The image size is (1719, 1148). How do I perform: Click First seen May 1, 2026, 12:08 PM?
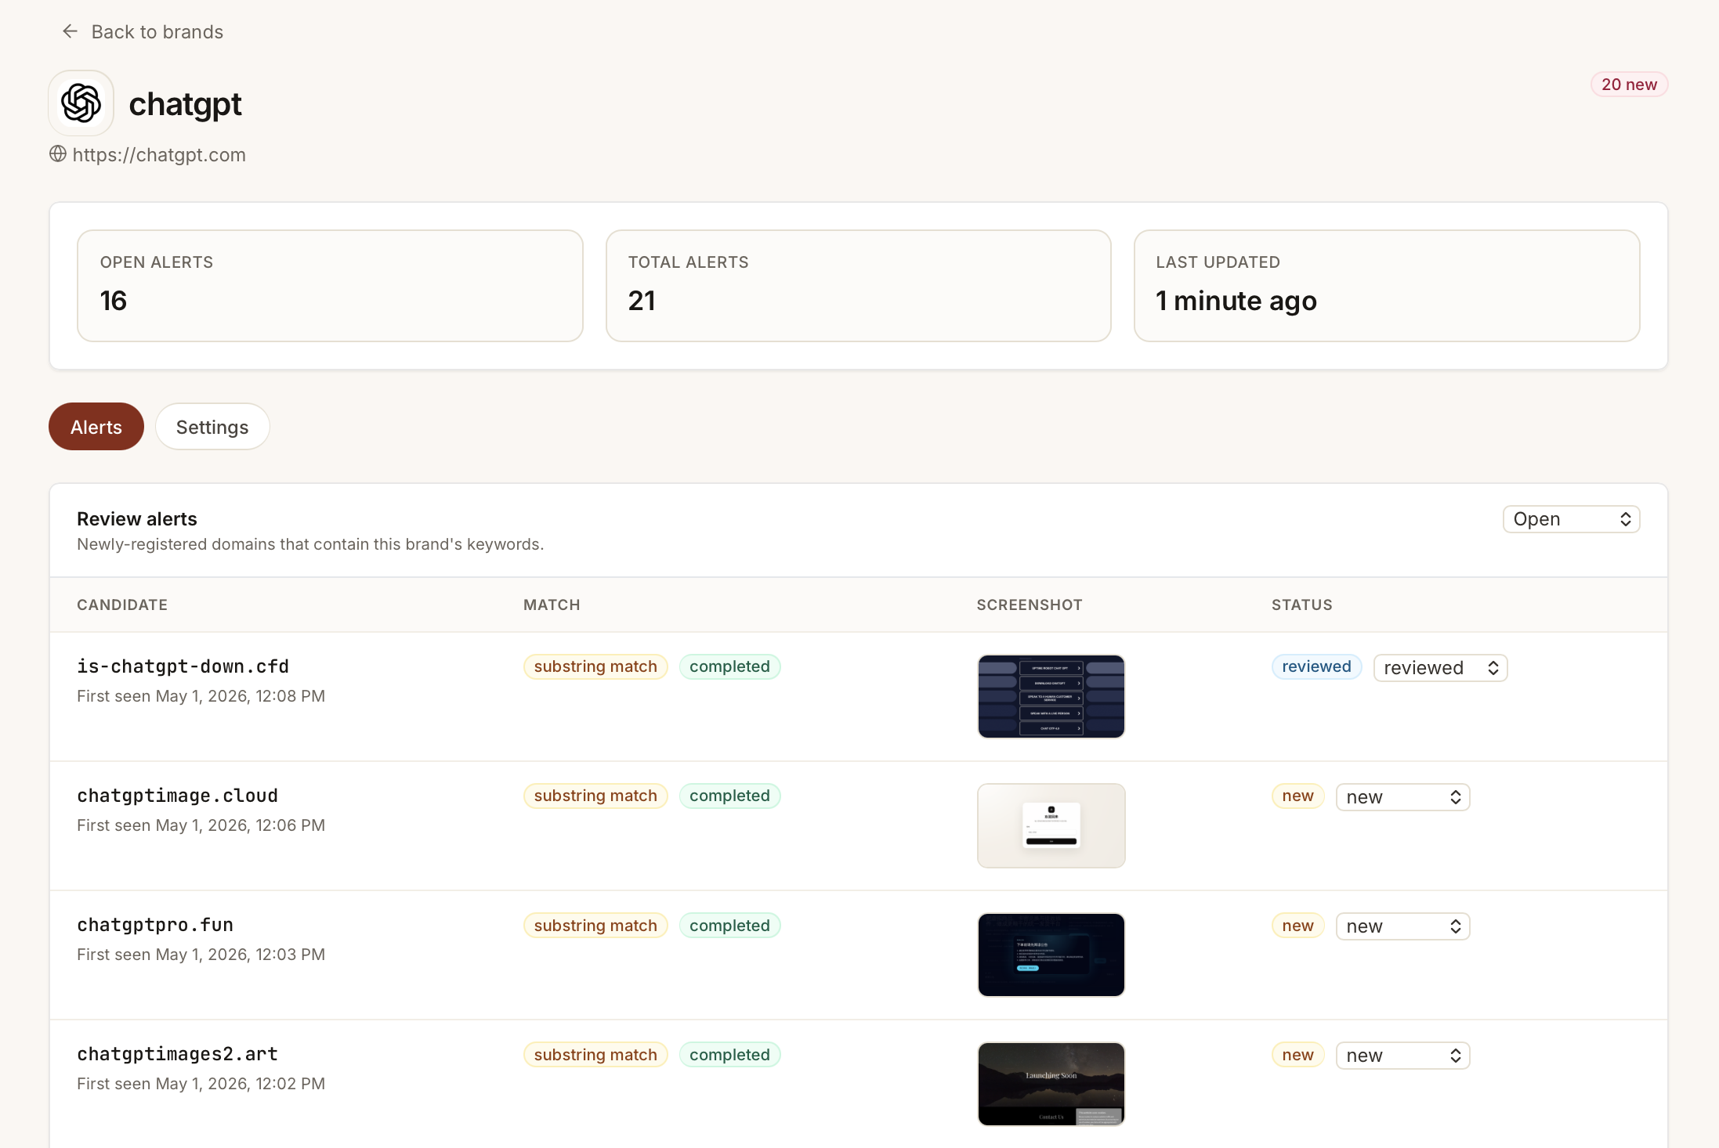[x=201, y=696]
